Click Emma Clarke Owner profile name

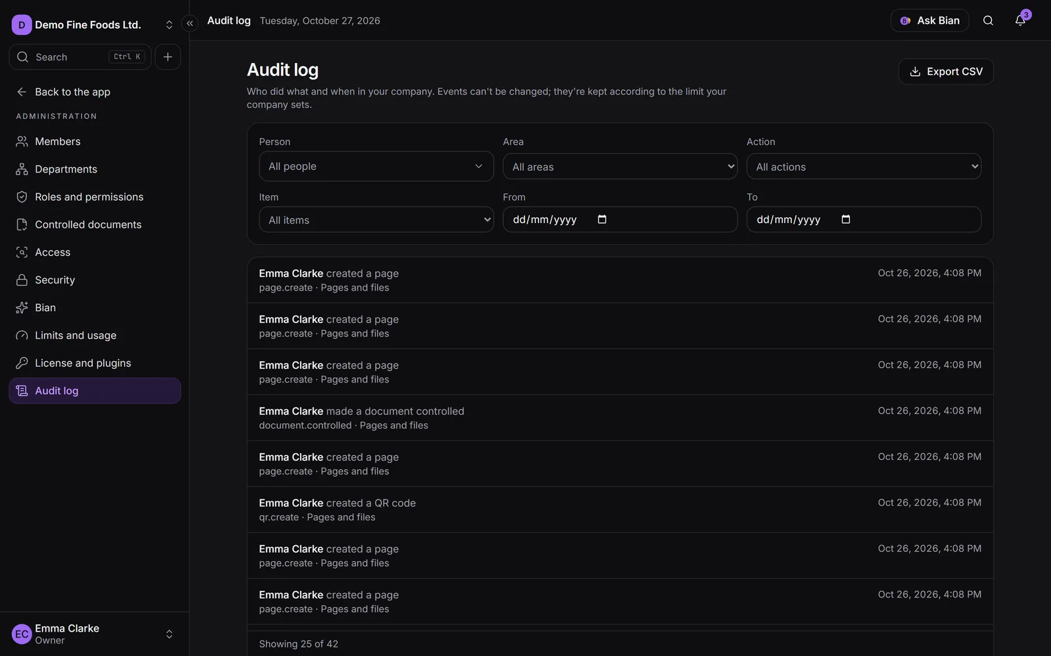click(67, 628)
